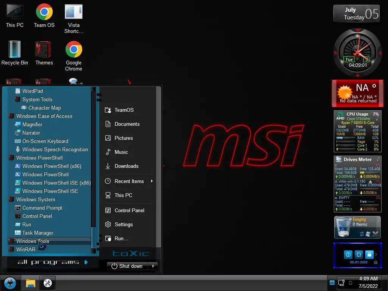
Task: Click the Drives Meter gadget title
Action: (x=358, y=160)
